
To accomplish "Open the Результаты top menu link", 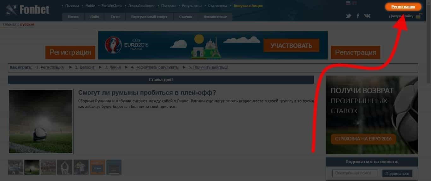I will 192,6.
